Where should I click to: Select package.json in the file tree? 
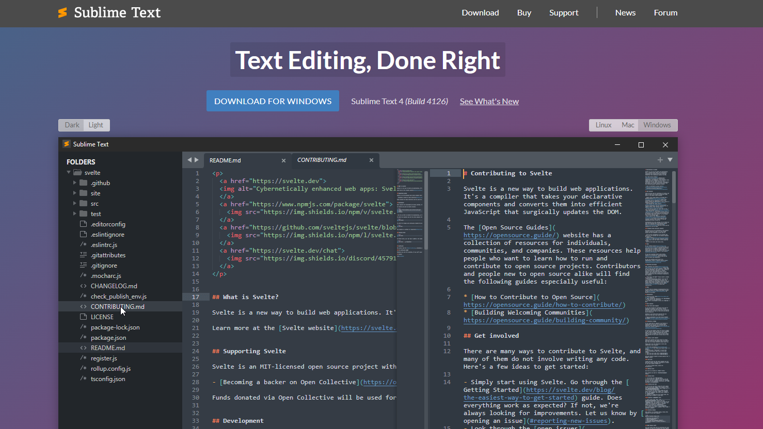click(x=108, y=338)
